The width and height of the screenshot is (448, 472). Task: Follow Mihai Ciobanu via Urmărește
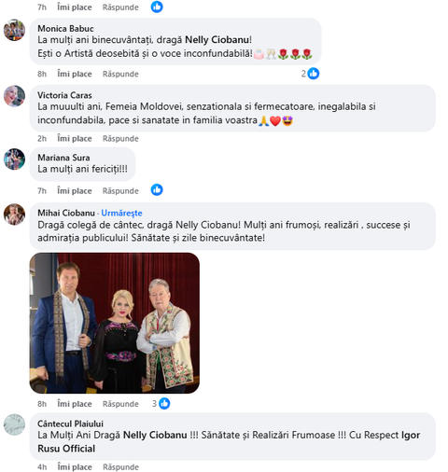point(121,213)
